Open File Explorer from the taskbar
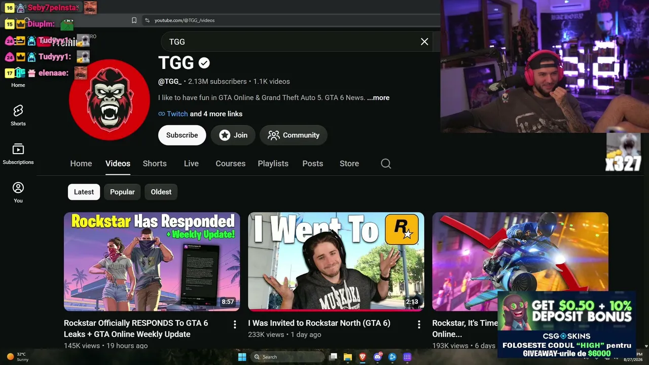This screenshot has height=365, width=649. coord(348,357)
